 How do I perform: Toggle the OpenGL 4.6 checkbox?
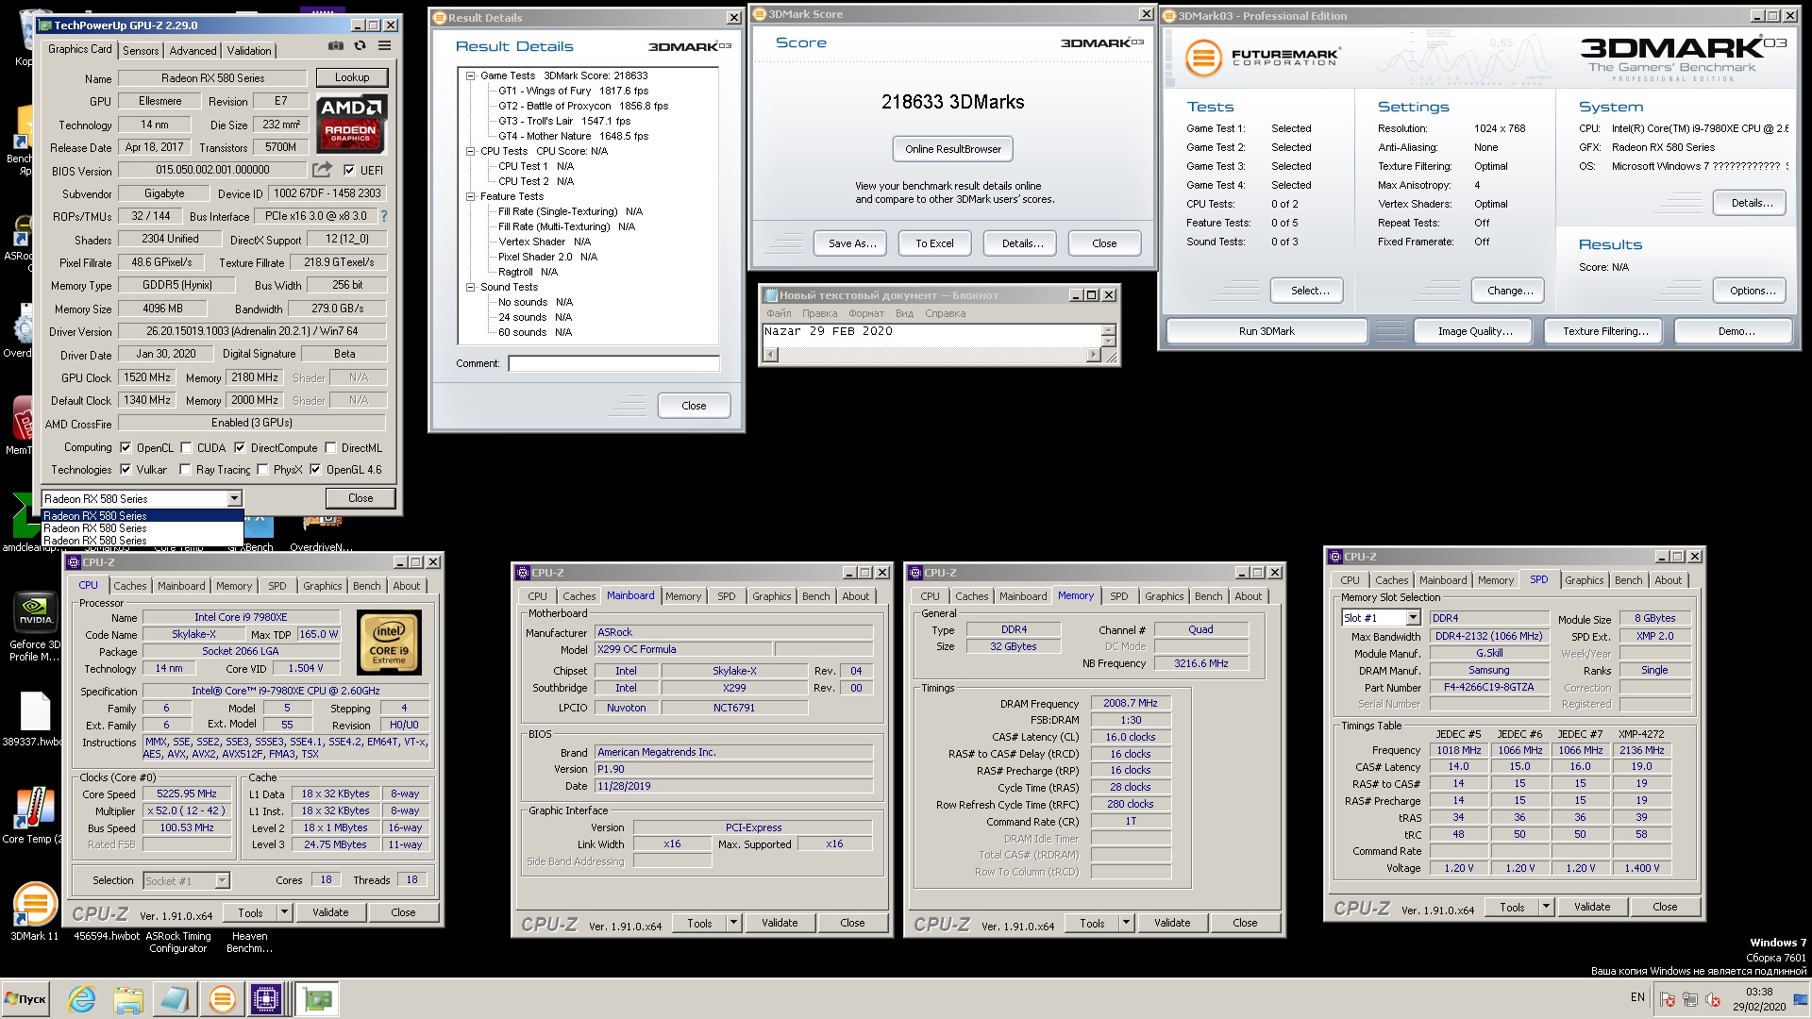coord(315,470)
